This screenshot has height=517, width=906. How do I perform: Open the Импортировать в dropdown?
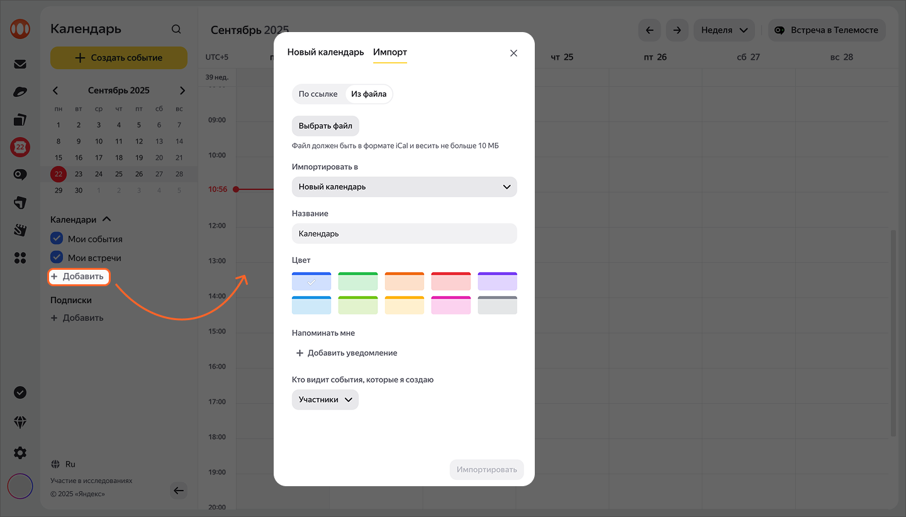tap(404, 187)
